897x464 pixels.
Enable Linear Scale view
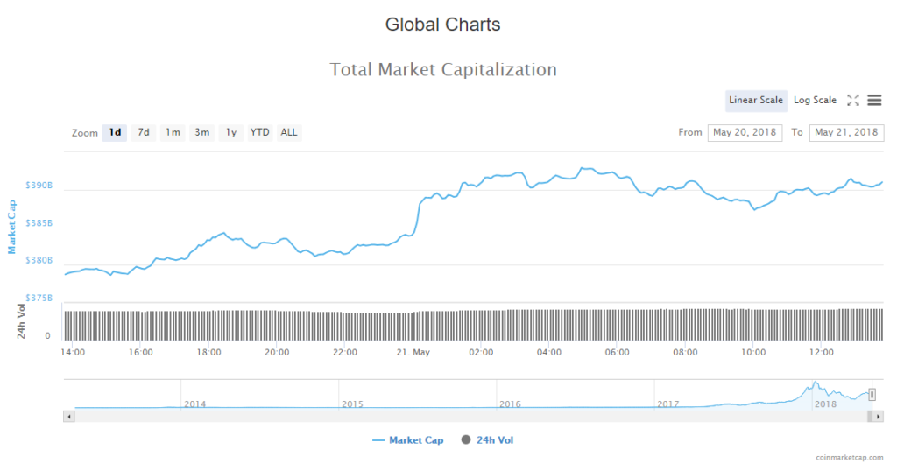point(756,101)
